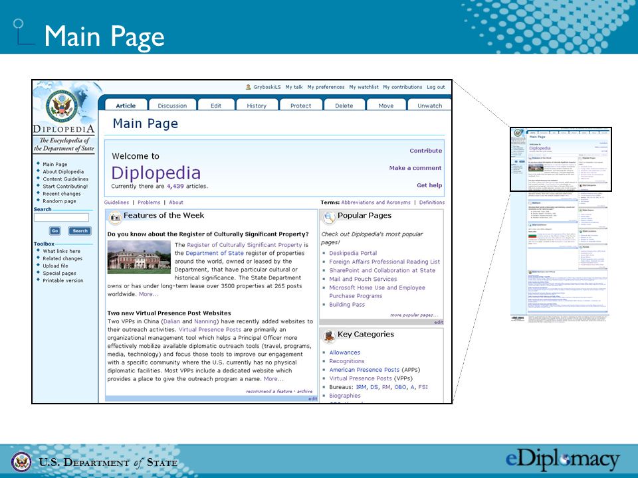The width and height of the screenshot is (638, 478).
Task: Open Mail and Pouch Services link
Action: pos(363,279)
